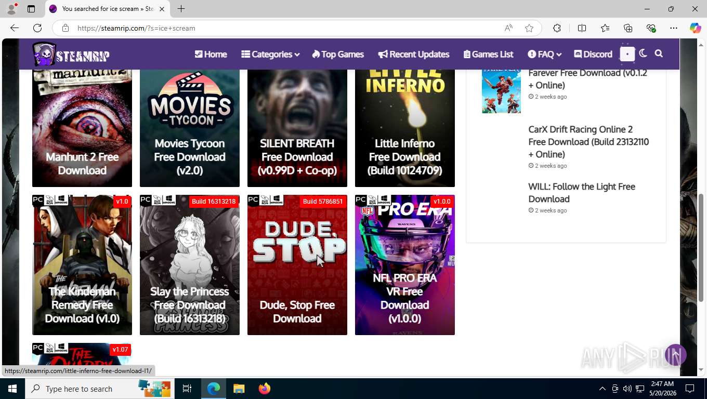Image resolution: width=707 pixels, height=399 pixels.
Task: Open the Copilot sidebar icon
Action: [695, 28]
